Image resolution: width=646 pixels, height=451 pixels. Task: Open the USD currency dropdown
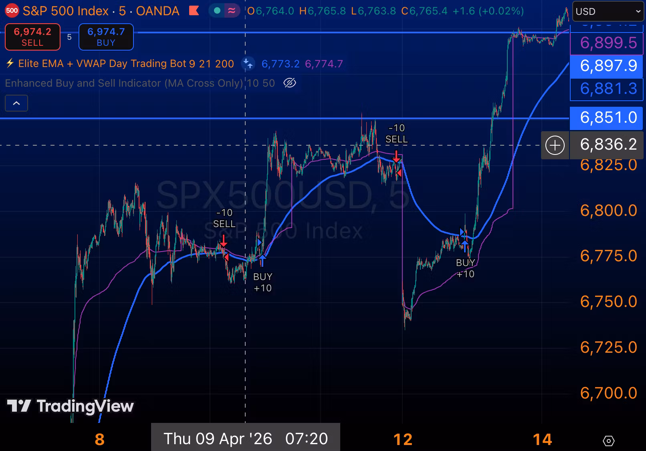(x=608, y=11)
